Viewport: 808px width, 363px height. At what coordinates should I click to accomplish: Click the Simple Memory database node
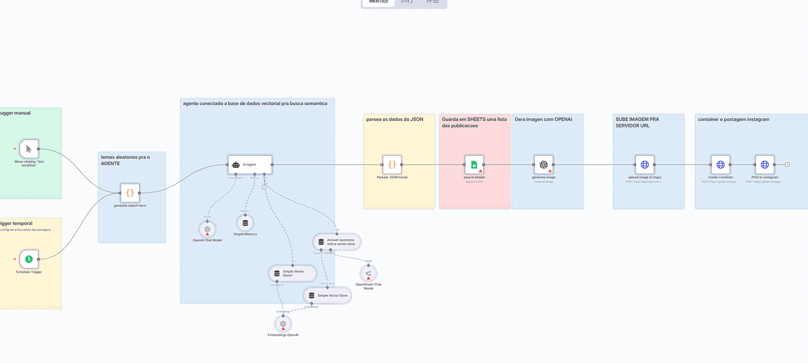tap(245, 223)
